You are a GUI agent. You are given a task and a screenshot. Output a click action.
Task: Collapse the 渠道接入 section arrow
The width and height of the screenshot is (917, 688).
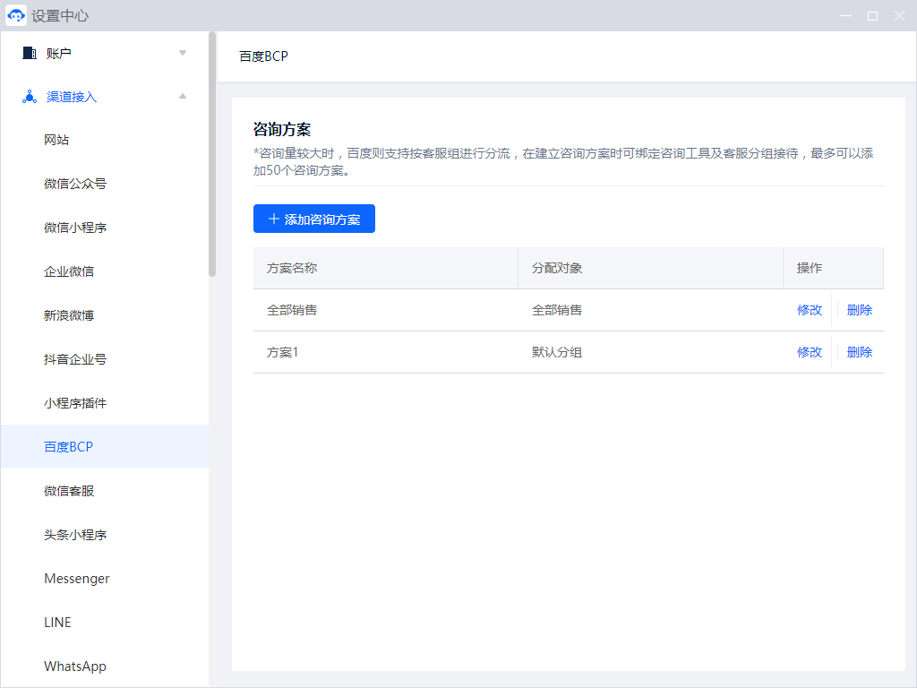tap(183, 96)
